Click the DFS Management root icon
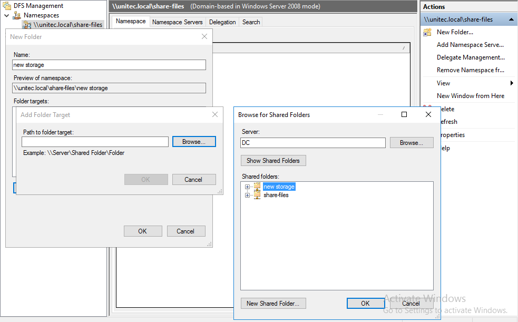 pyautogui.click(x=7, y=6)
